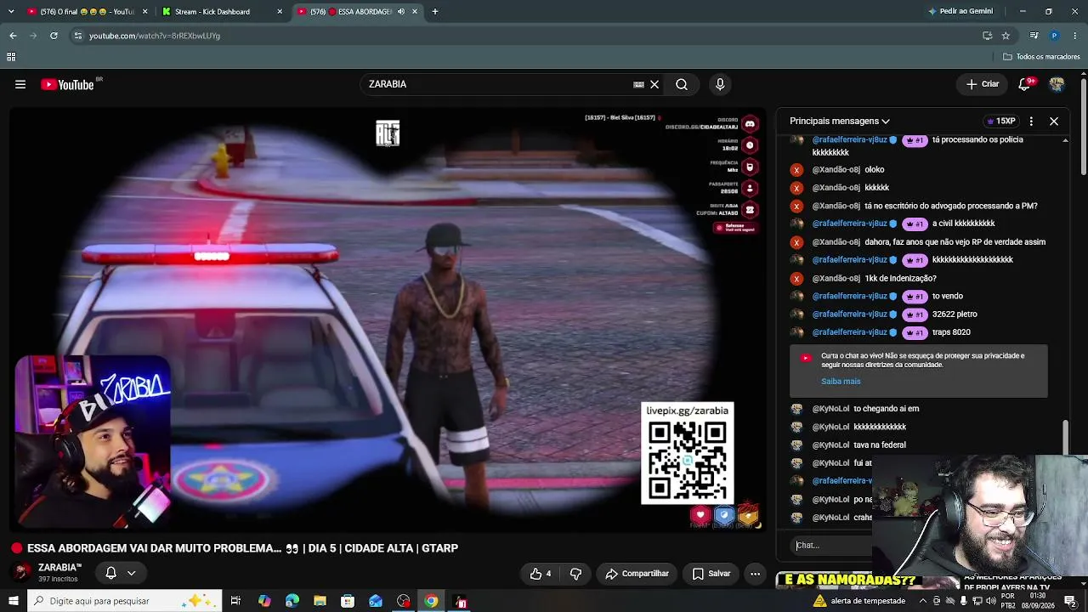Open File Explorer from the taskbar
Image resolution: width=1088 pixels, height=612 pixels.
click(320, 601)
